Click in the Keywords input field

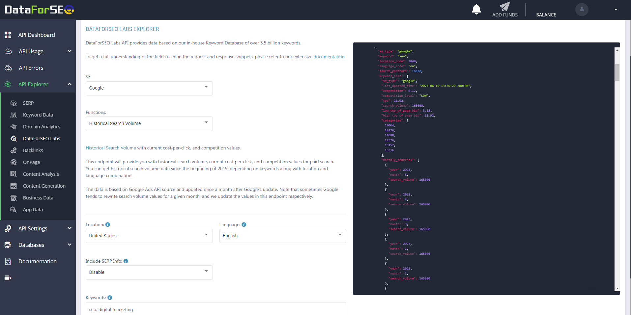tap(216, 309)
